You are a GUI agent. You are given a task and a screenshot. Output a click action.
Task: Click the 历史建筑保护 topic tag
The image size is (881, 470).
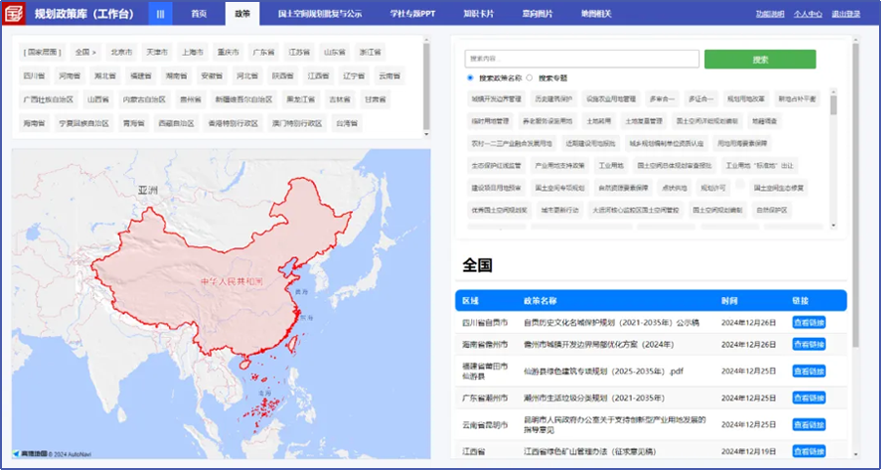click(553, 99)
